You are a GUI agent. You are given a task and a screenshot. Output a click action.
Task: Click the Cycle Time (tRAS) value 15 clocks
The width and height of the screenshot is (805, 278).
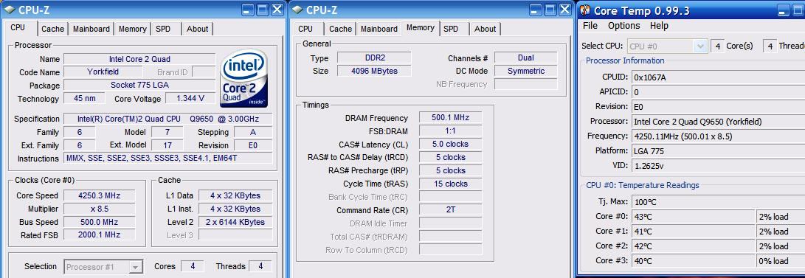[450, 184]
